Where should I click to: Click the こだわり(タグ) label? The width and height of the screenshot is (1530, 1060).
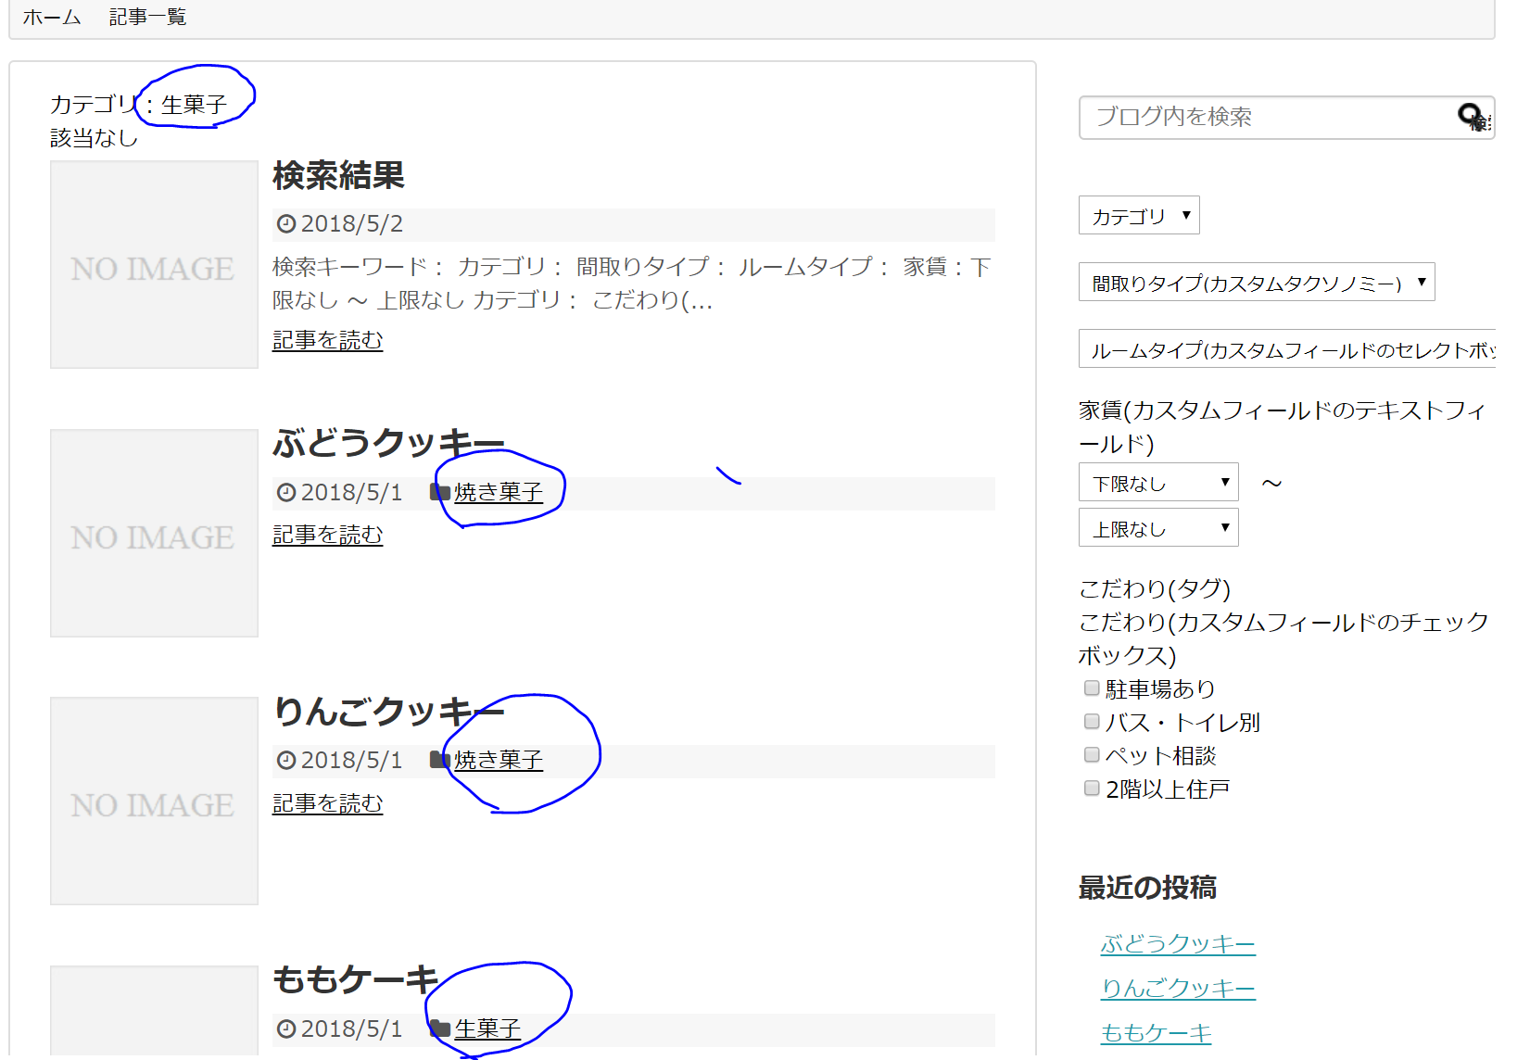point(1155,588)
